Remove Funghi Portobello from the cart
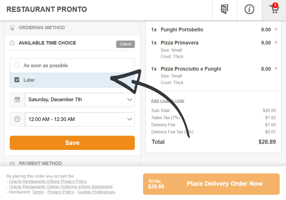Screen dimensions: 286x200 [x=275, y=30]
